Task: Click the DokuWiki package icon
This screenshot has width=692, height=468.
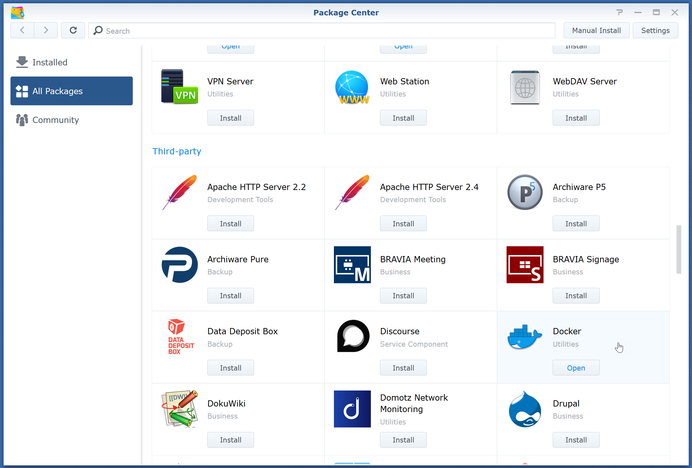Action: pos(180,409)
